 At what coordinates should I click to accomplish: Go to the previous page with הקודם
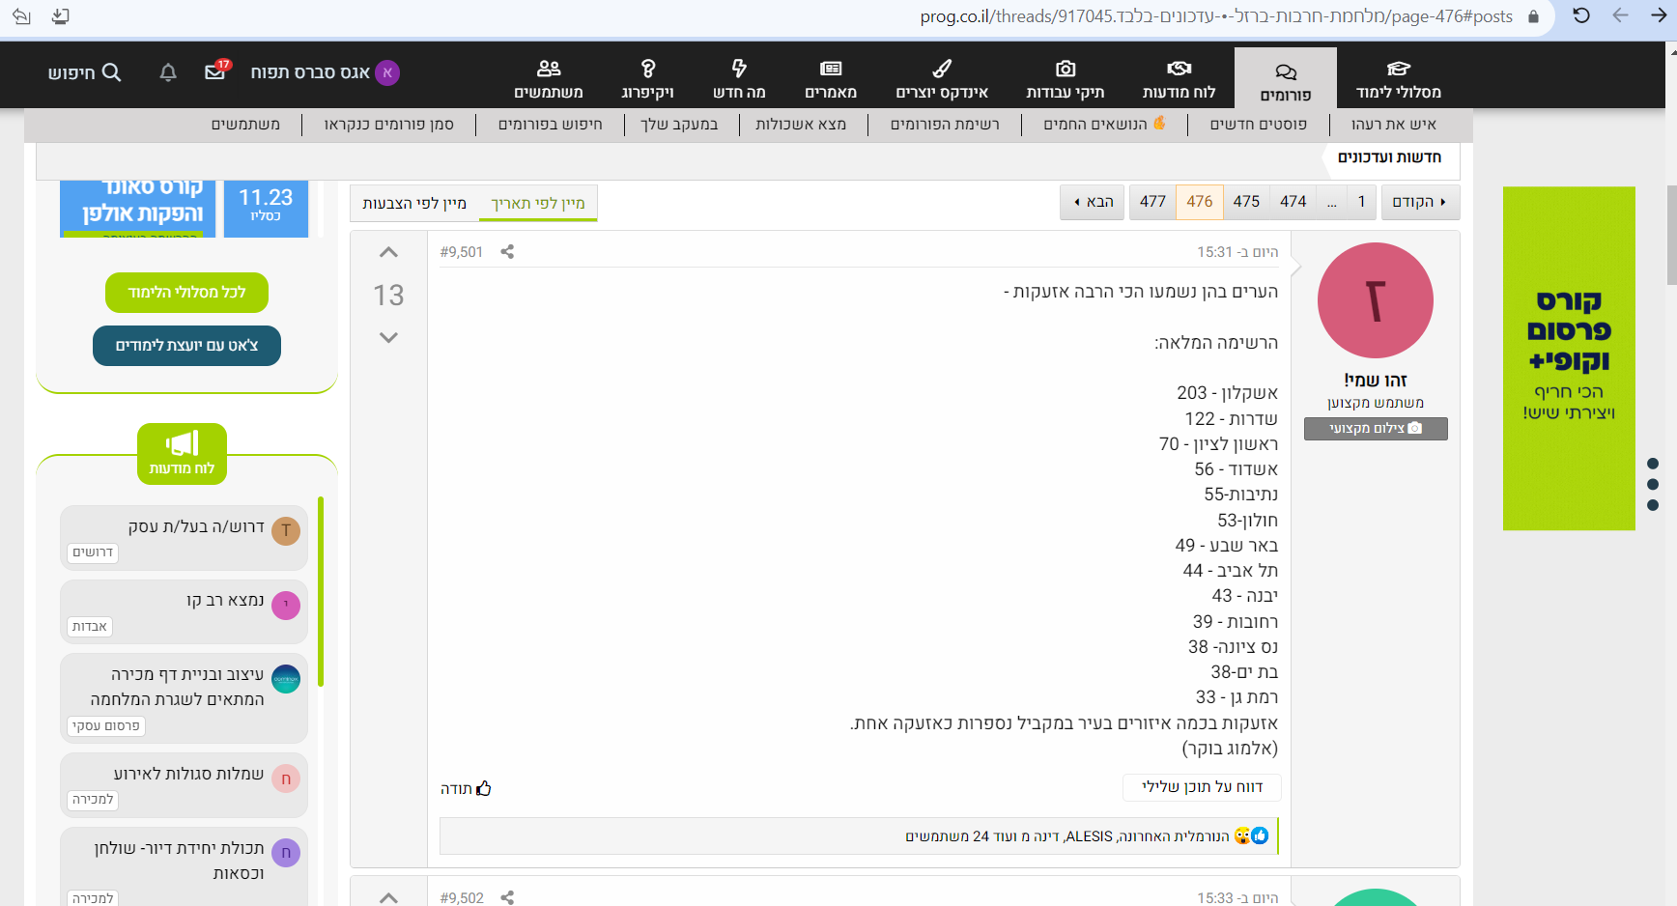1420,202
